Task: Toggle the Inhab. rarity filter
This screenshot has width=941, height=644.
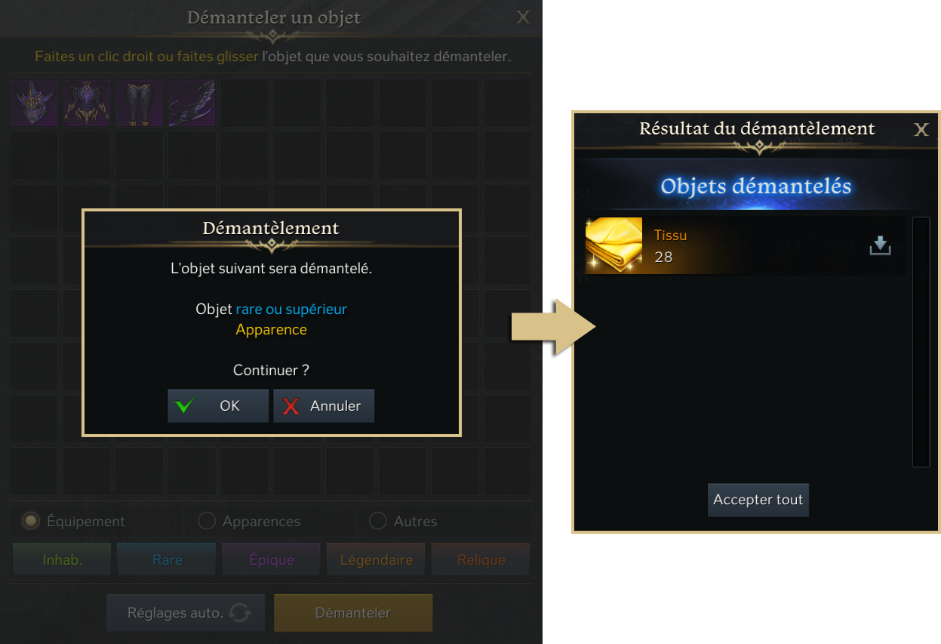Action: [x=62, y=560]
